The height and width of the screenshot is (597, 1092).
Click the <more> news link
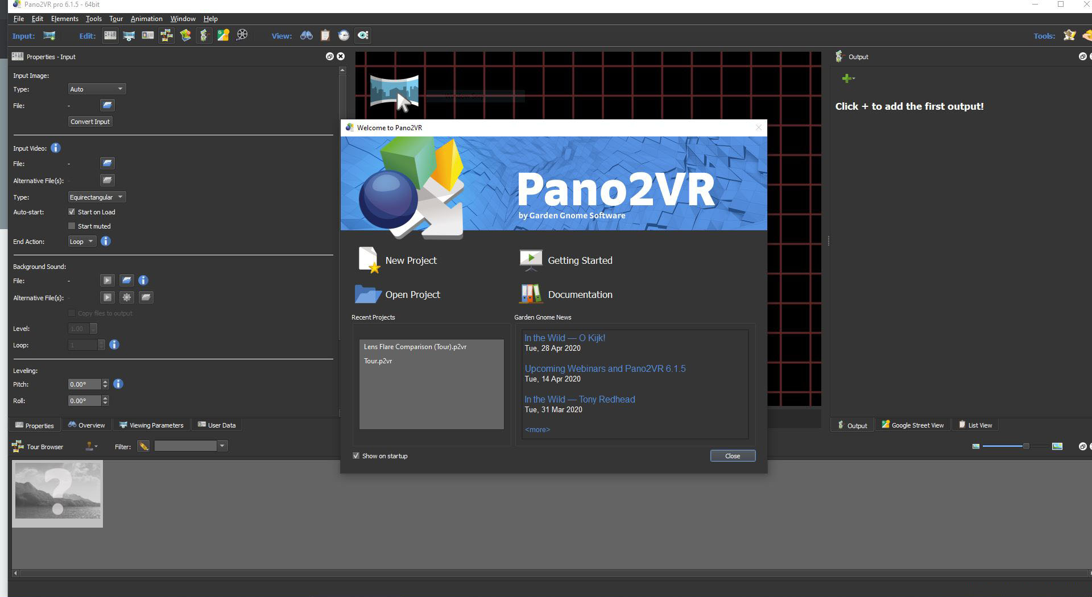537,429
